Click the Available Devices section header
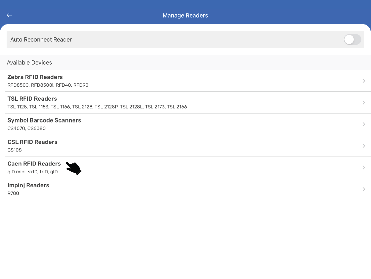The width and height of the screenshot is (371, 279). click(29, 63)
